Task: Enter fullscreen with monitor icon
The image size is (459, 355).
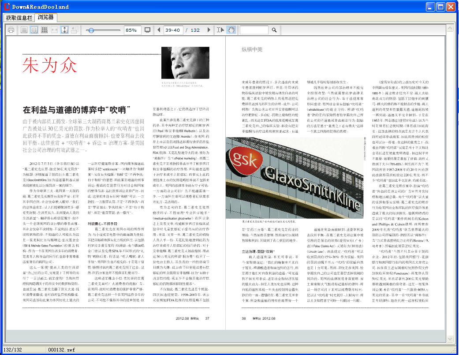Action: point(148,30)
